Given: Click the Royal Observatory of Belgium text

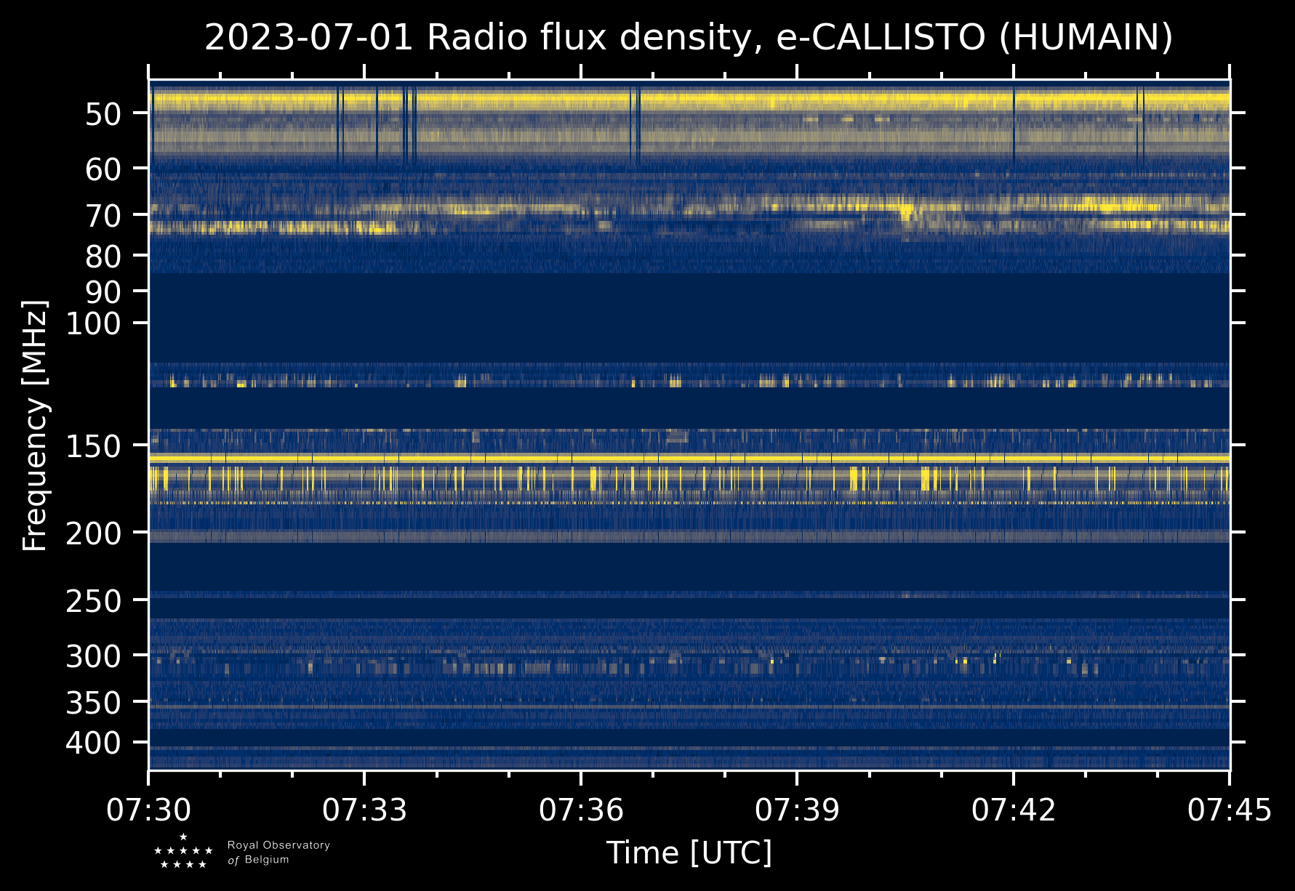Looking at the screenshot, I should pos(278,852).
